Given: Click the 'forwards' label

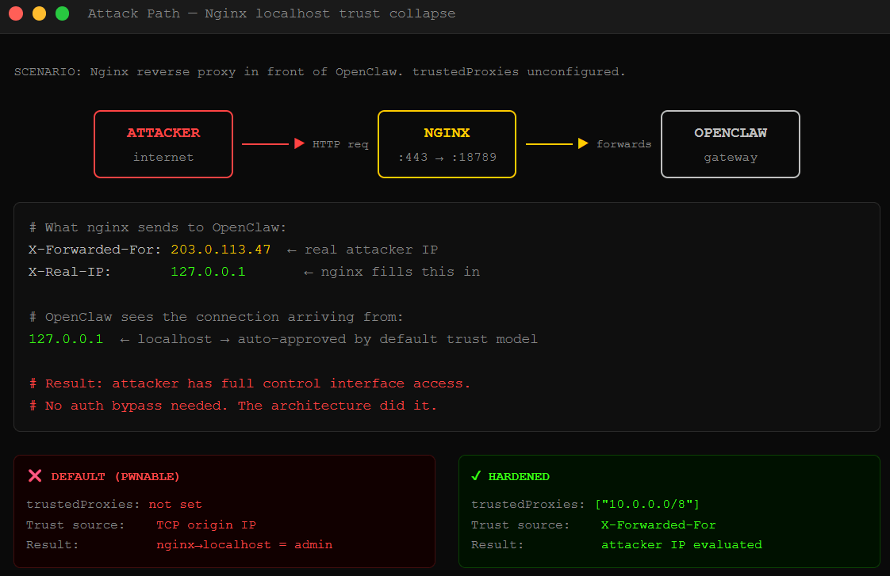Looking at the screenshot, I should [x=623, y=144].
